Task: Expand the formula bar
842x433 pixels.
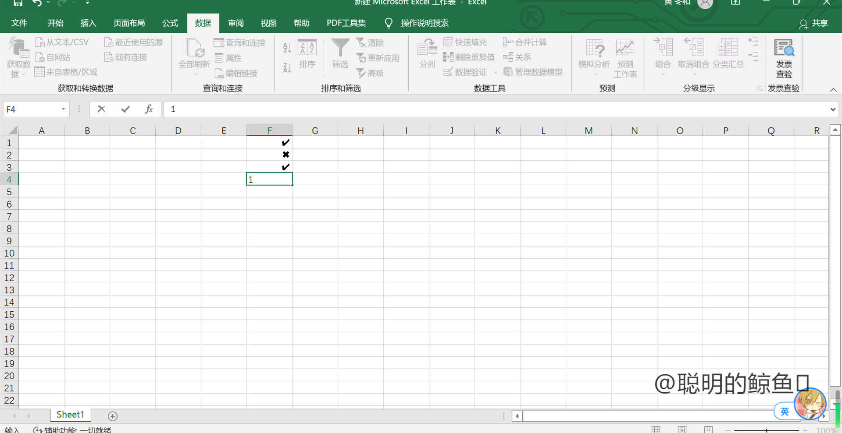Action: point(832,109)
